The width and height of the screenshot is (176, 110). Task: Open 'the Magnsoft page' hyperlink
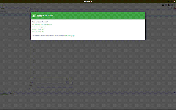(x=69, y=36)
